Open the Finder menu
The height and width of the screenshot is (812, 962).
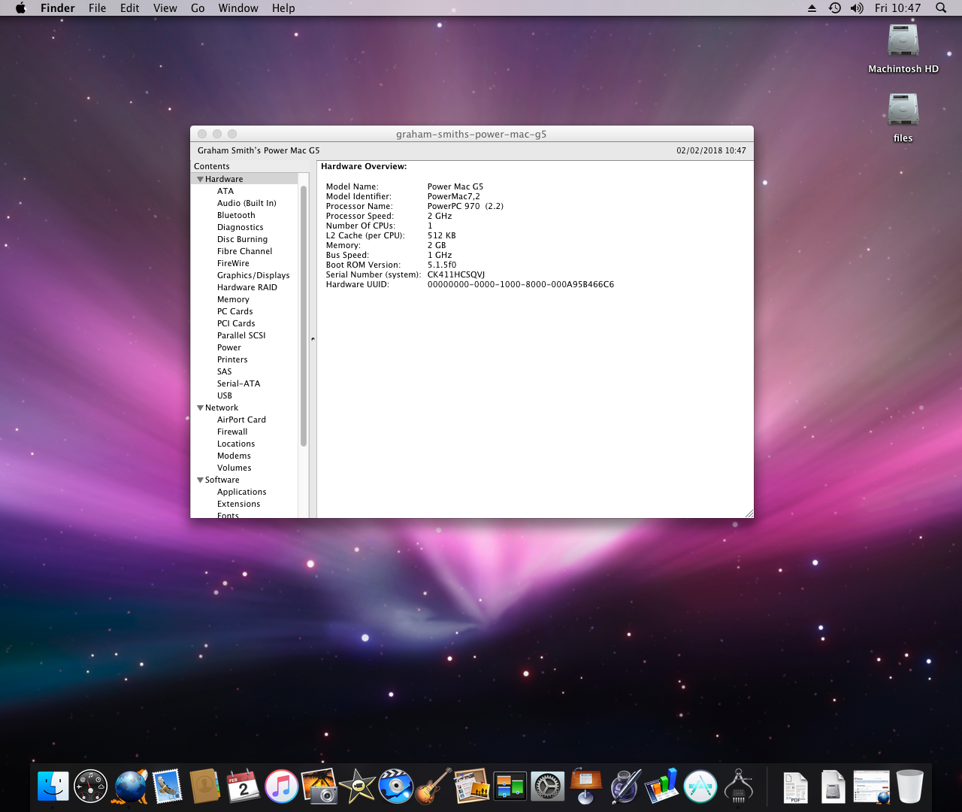pos(58,8)
